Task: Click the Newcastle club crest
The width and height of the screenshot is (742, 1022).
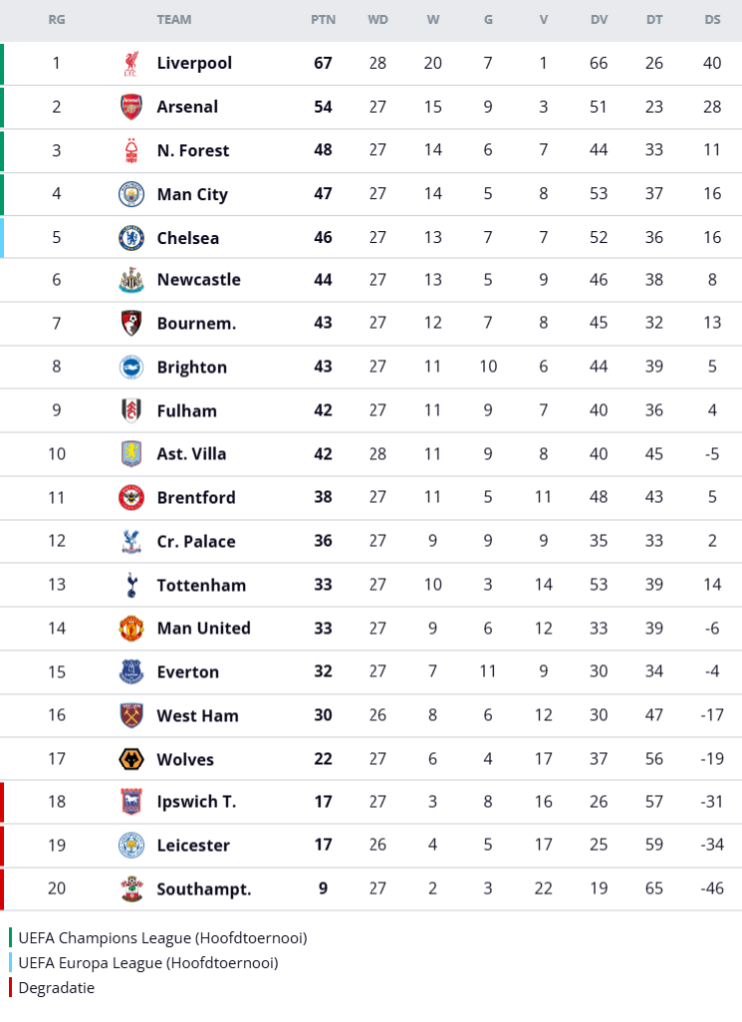Action: tap(131, 280)
